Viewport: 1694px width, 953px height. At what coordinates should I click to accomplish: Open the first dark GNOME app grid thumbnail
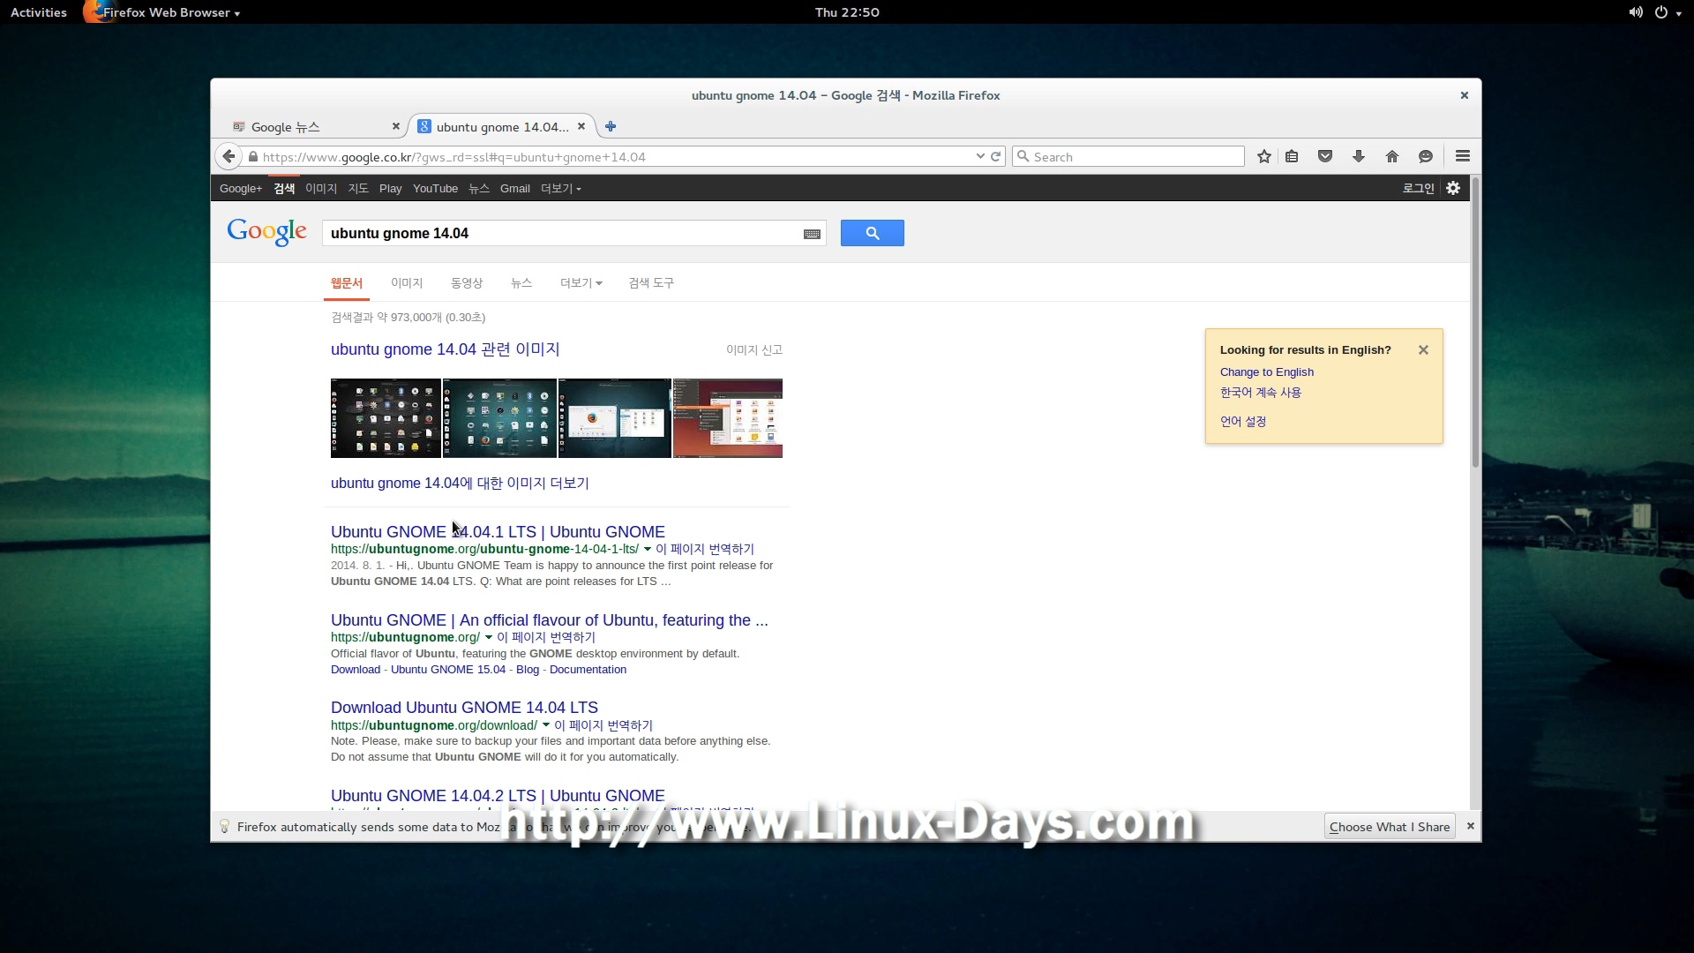pyautogui.click(x=386, y=418)
